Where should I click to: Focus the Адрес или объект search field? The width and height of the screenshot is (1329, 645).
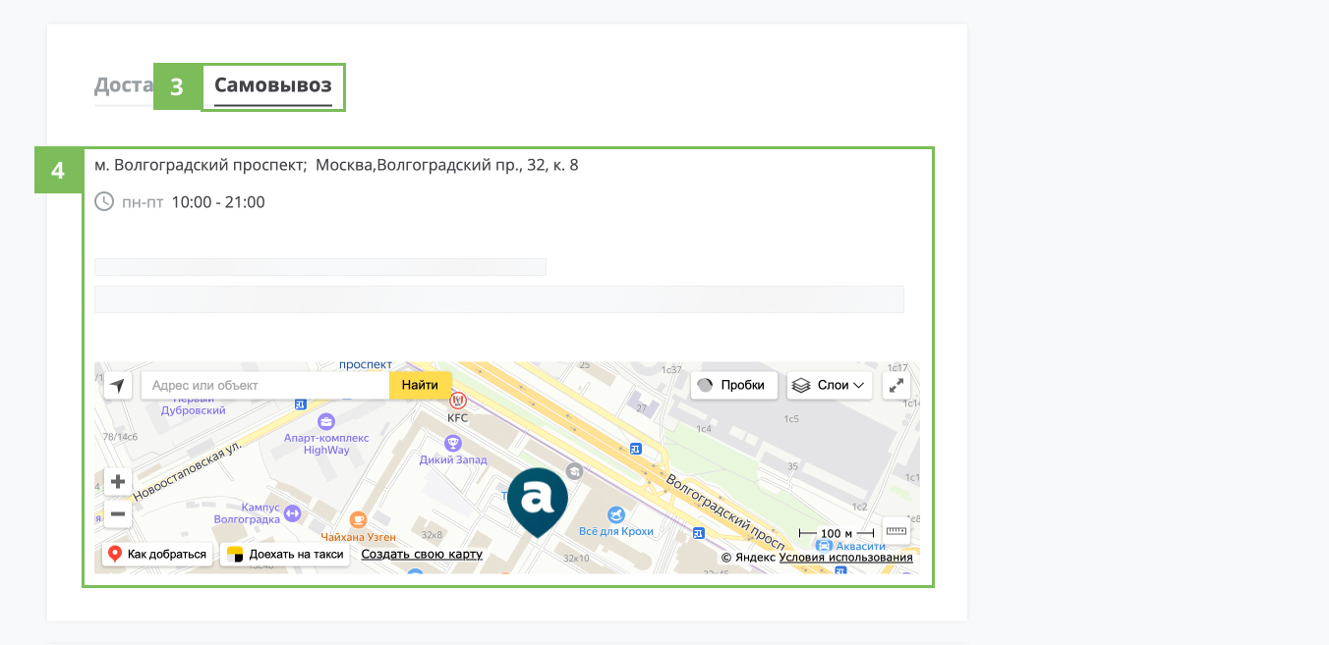265,386
